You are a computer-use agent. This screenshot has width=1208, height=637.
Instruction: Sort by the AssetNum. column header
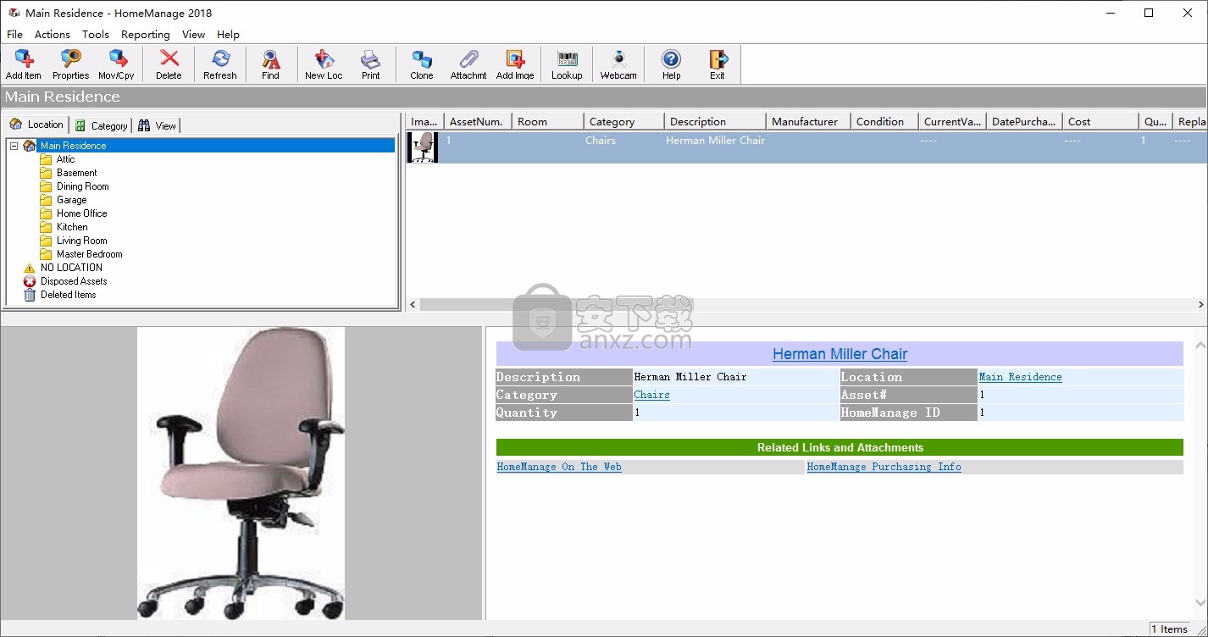[x=478, y=122]
